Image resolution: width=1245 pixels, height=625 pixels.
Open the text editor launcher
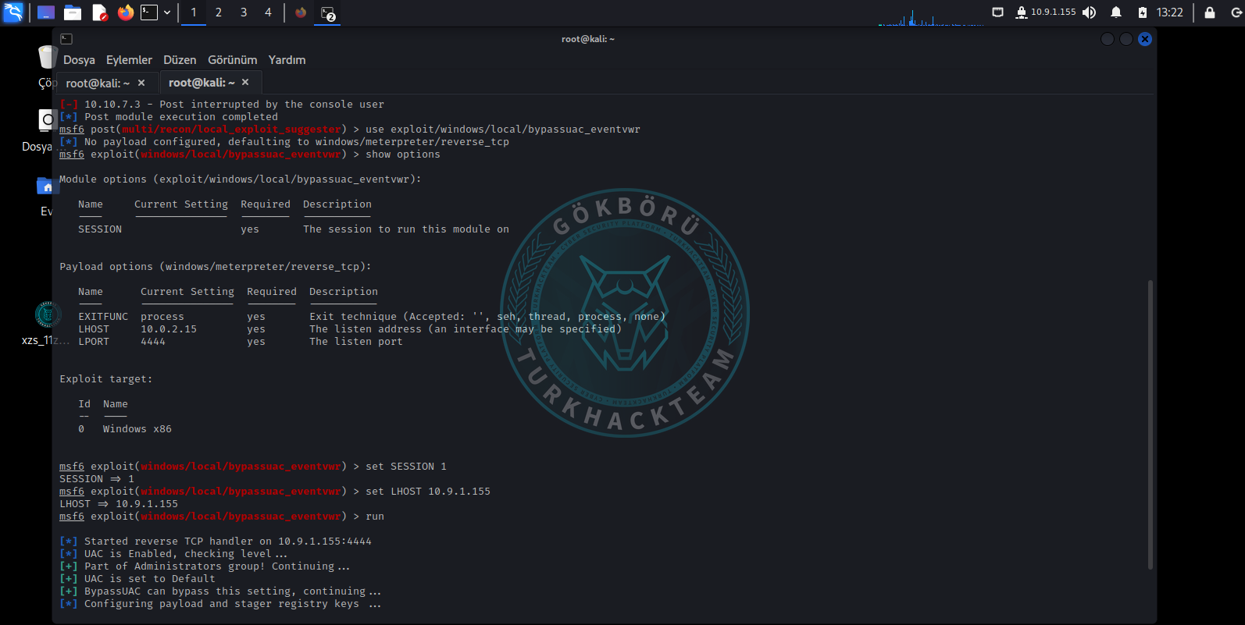99,12
